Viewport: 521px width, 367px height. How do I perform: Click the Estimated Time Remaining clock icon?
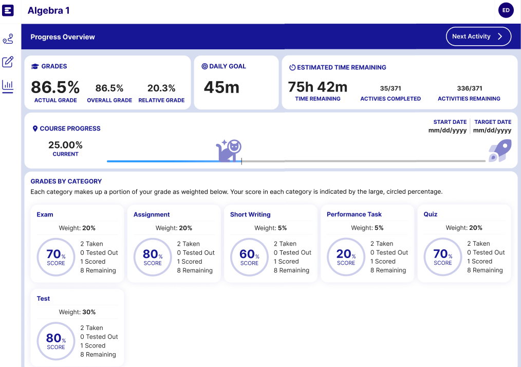tap(292, 67)
